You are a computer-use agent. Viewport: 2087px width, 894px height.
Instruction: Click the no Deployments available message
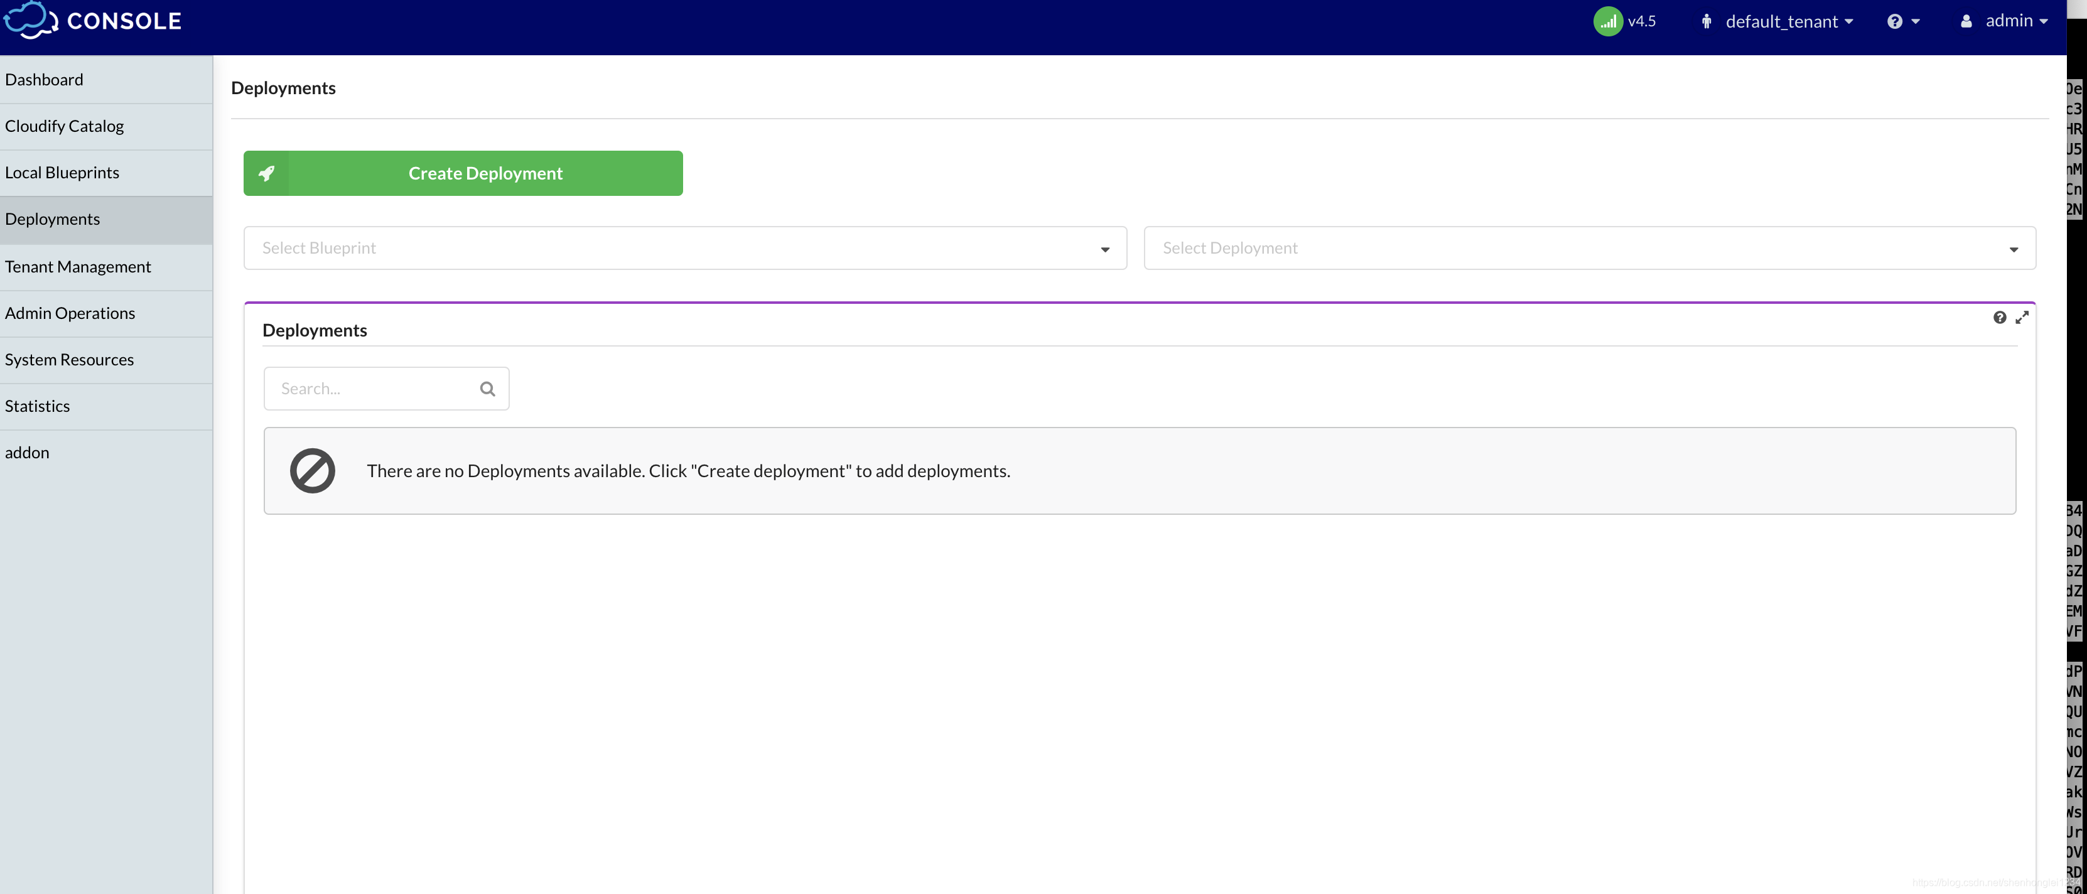pos(688,471)
